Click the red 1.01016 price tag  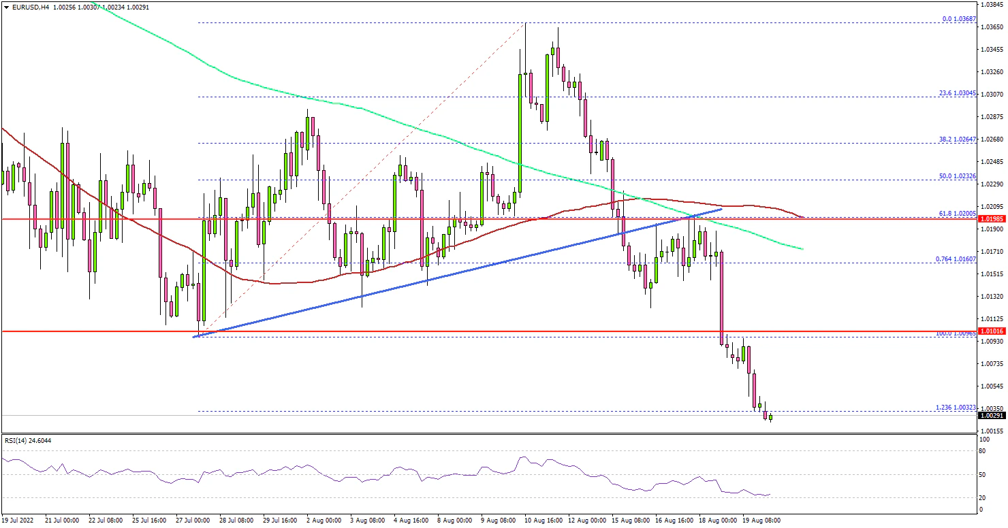coord(990,331)
